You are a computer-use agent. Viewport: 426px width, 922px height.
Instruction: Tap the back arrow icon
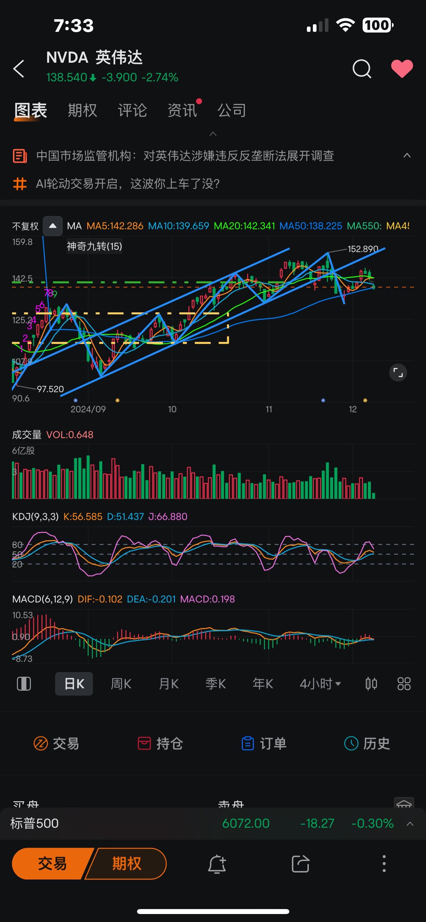coord(19,68)
